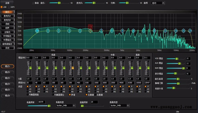Select EQ band node 12 on curve
This screenshot has width=198, height=113.
point(154,31)
